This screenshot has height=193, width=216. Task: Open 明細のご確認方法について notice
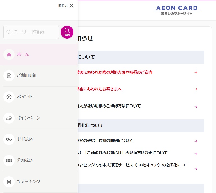[109, 106]
